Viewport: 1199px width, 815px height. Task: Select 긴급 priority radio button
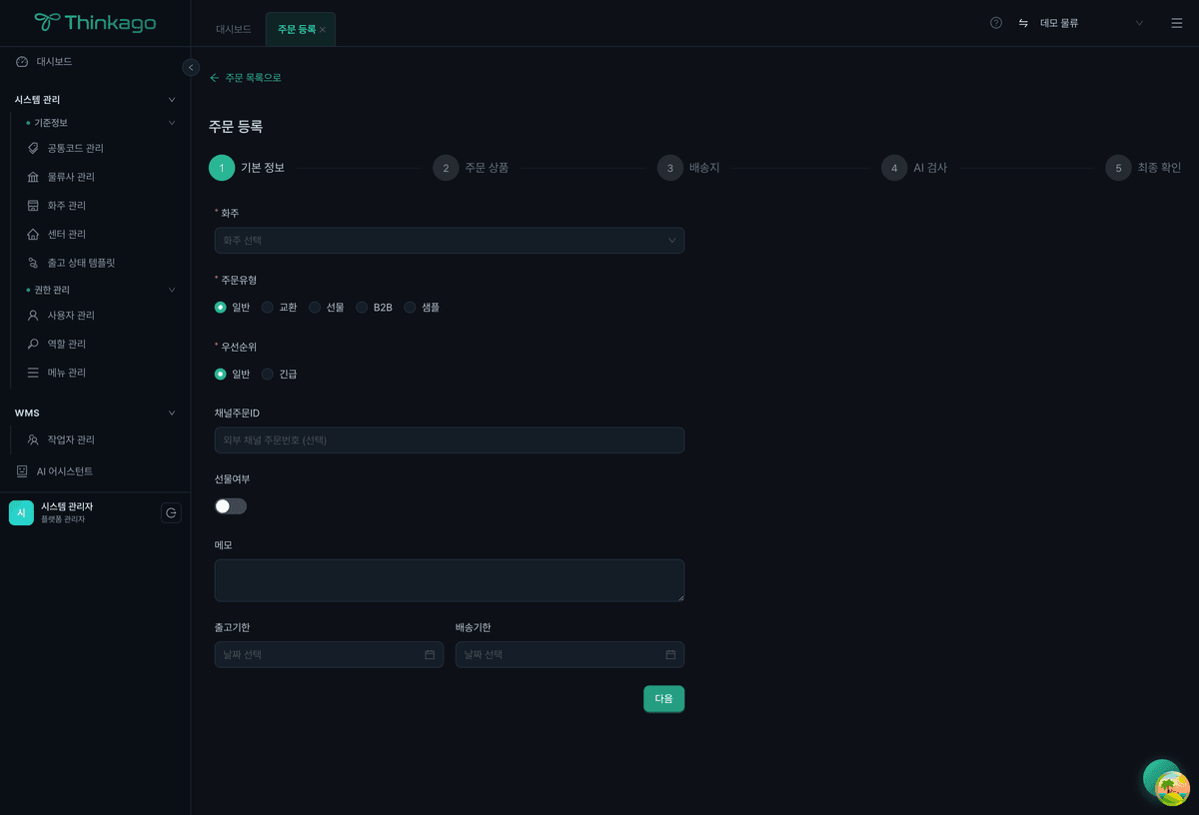click(268, 375)
